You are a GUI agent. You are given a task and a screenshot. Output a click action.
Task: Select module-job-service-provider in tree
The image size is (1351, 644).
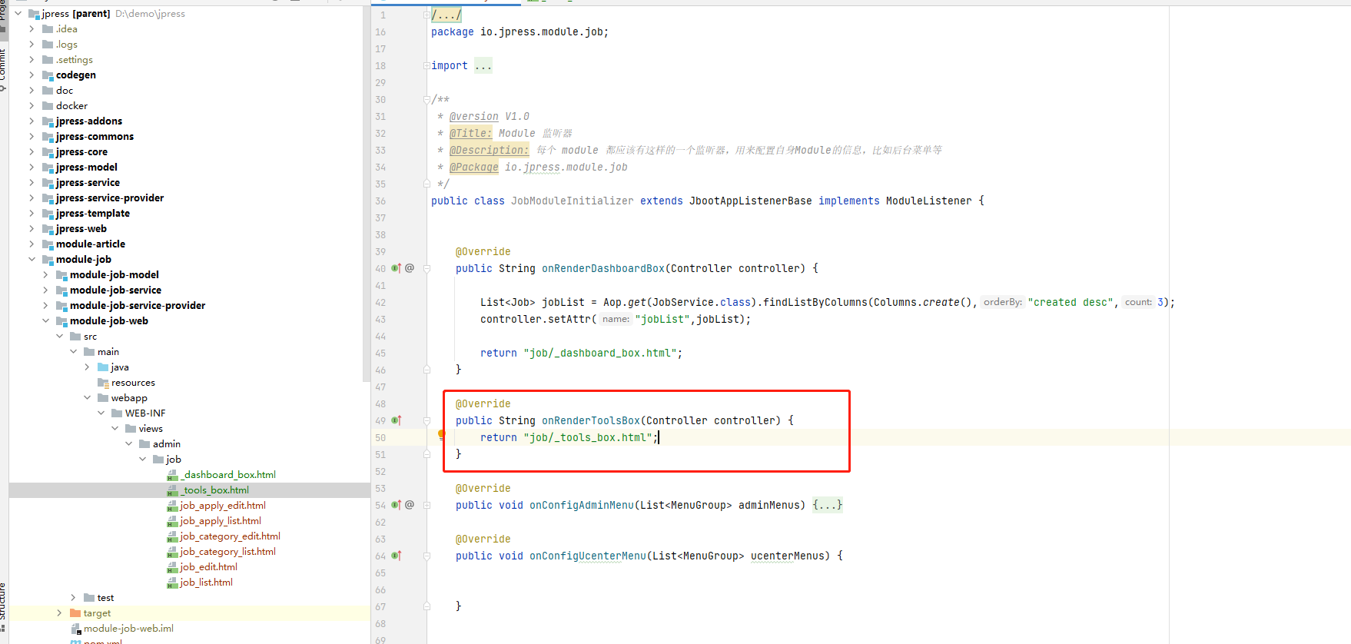pos(138,306)
